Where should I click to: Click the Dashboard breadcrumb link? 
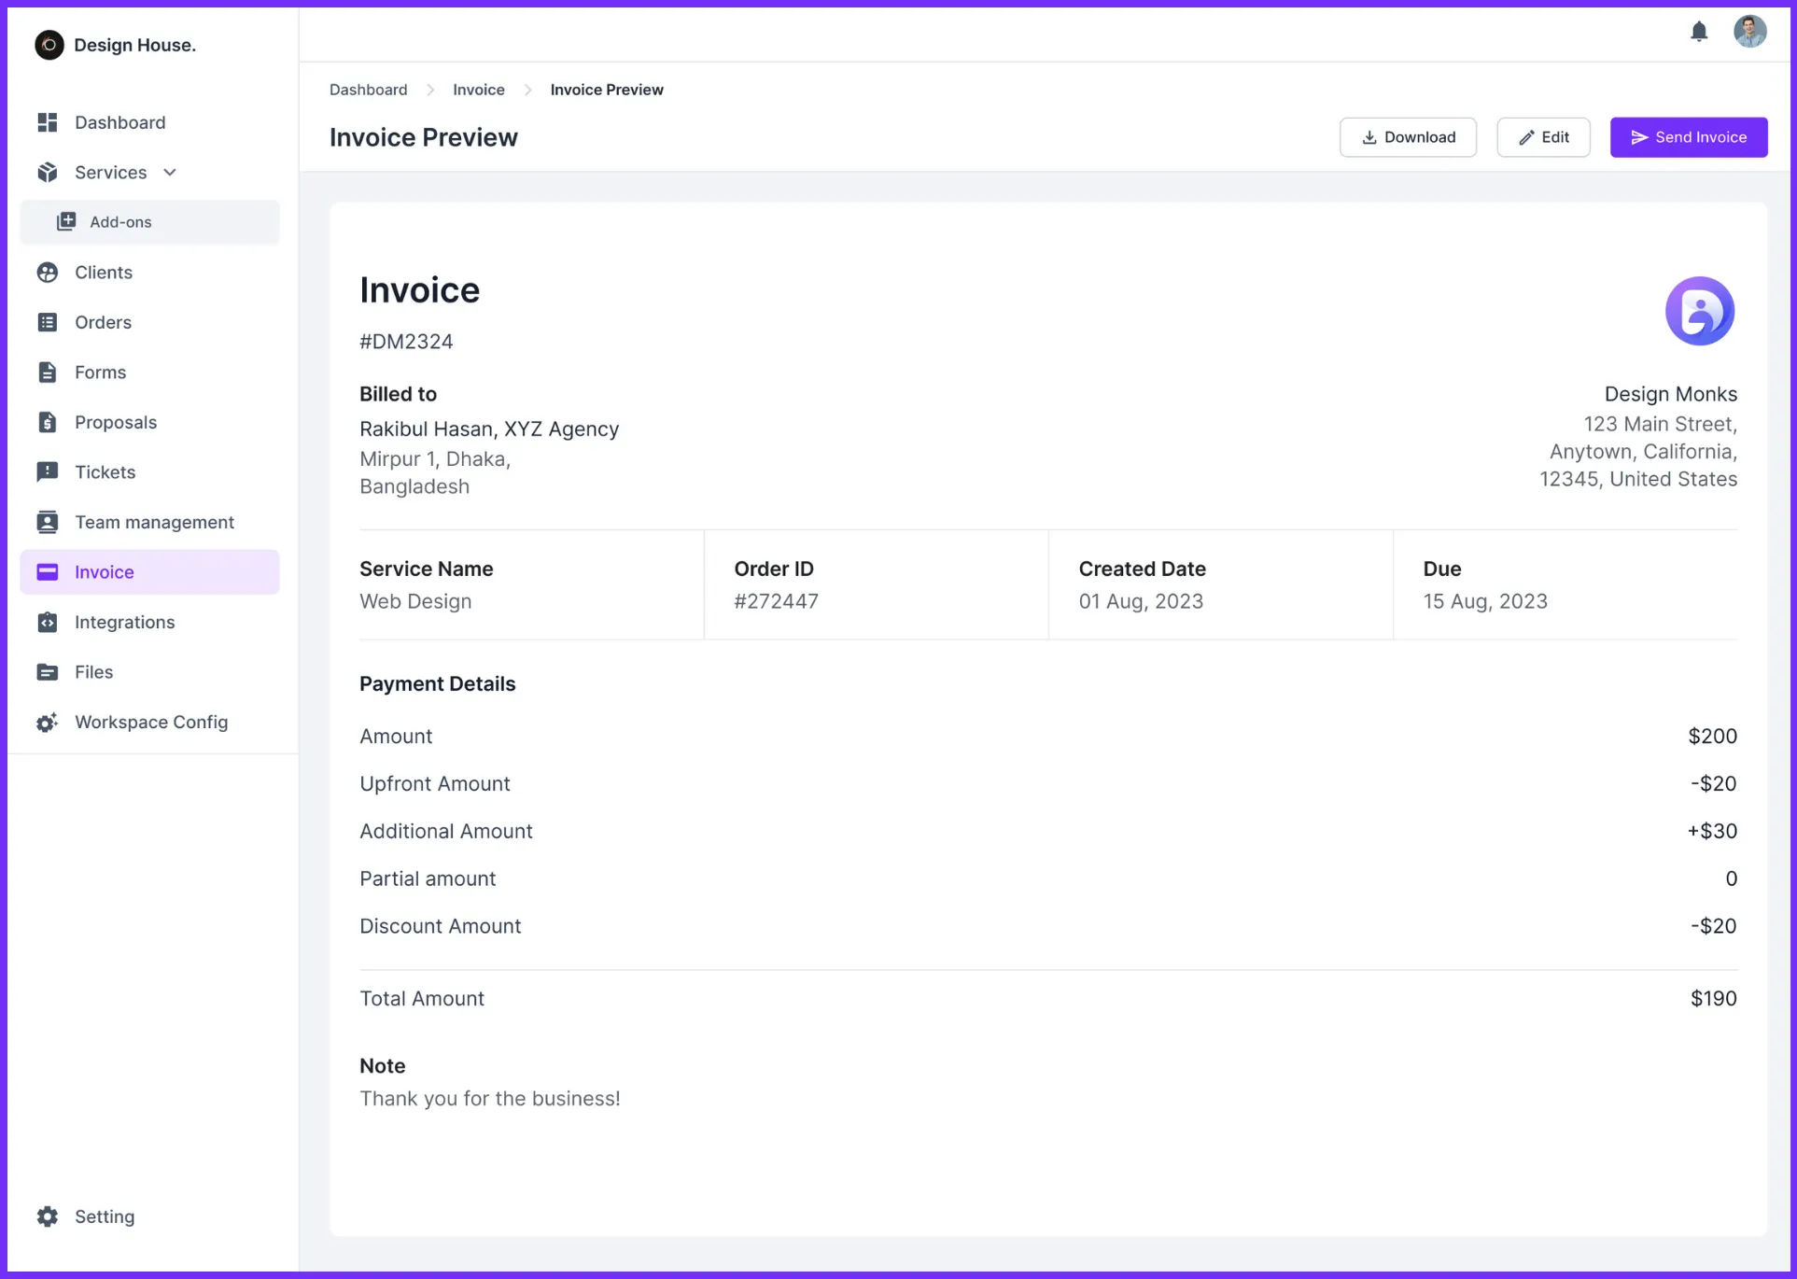(x=369, y=90)
